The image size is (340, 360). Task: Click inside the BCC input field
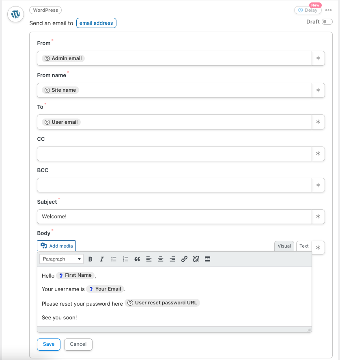coord(174,185)
